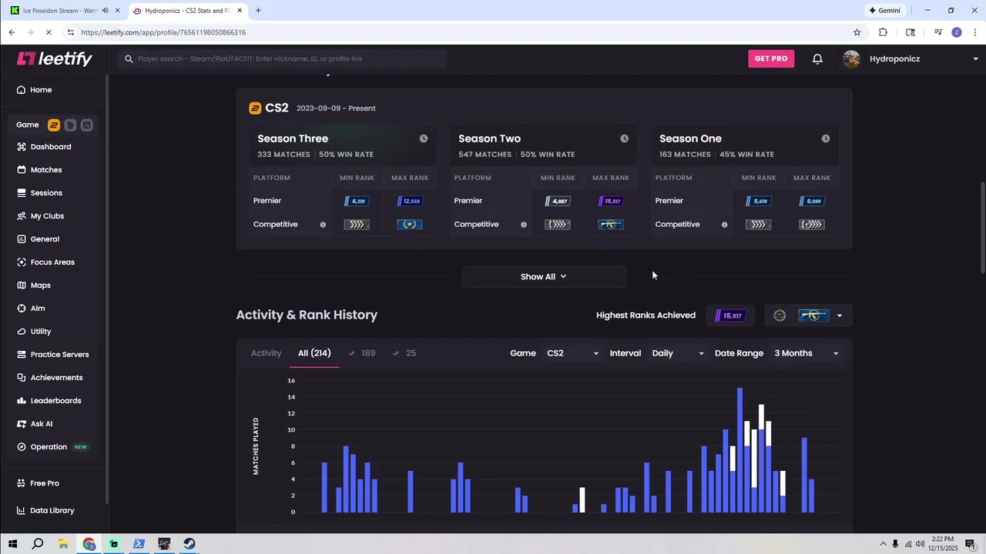The height and width of the screenshot is (554, 986).
Task: Open Steam from the taskbar
Action: pos(189,544)
